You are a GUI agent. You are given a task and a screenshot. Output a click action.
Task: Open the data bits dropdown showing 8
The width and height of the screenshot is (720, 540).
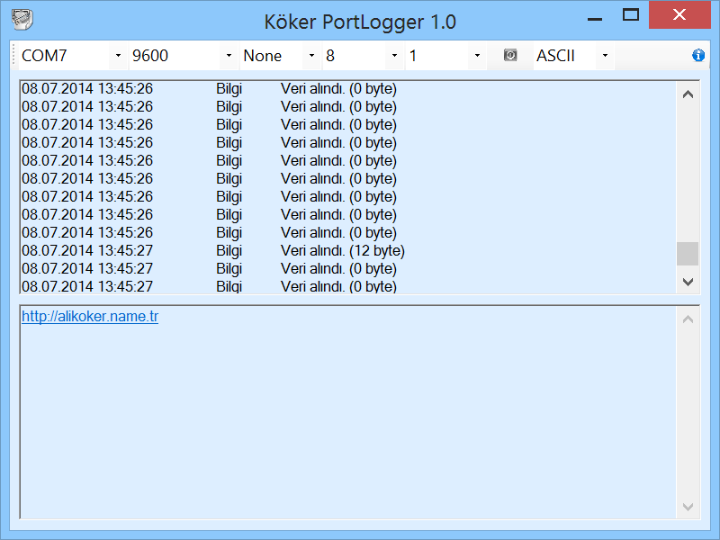coord(393,55)
